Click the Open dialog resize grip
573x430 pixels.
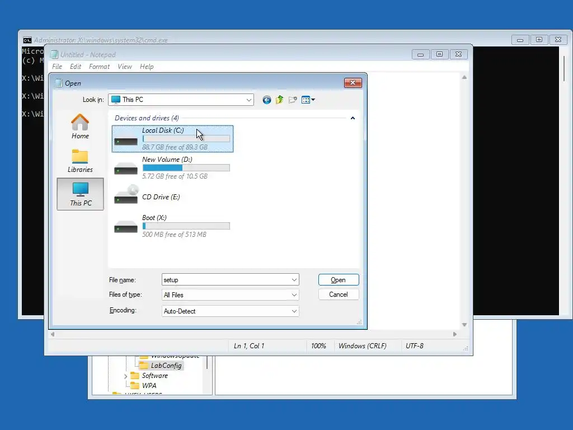[x=359, y=322]
